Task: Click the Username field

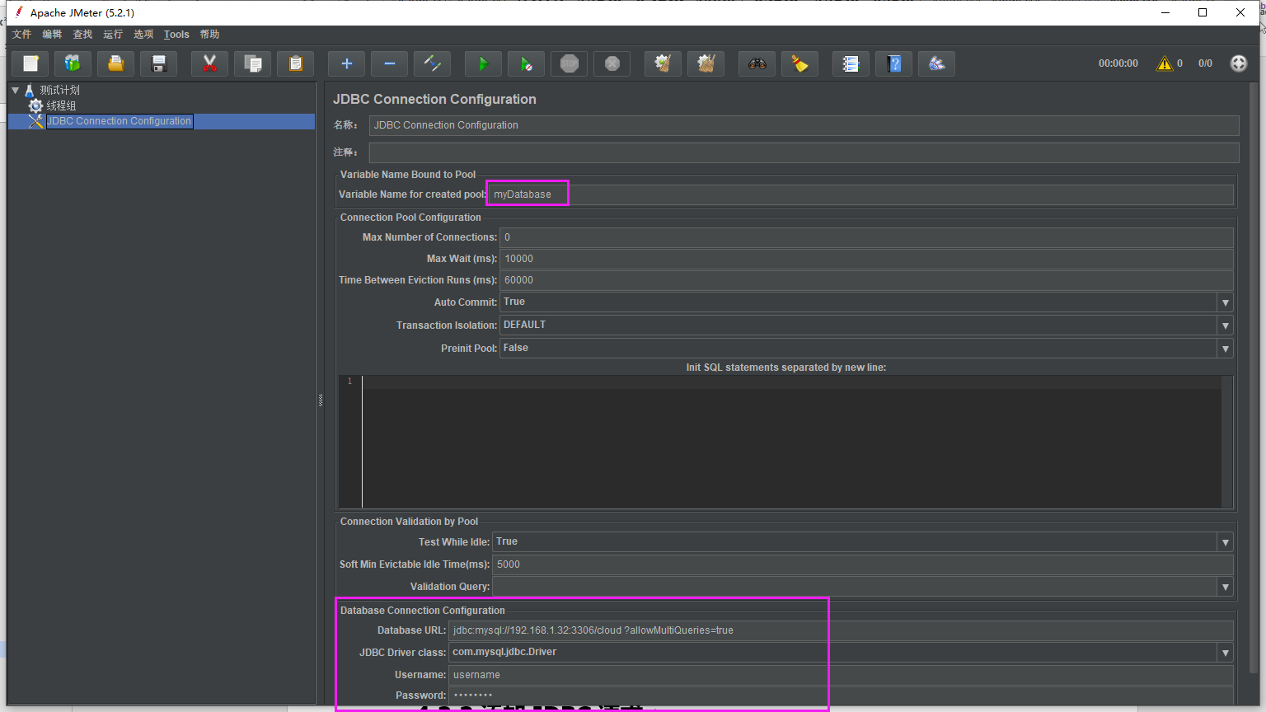Action: (x=841, y=675)
